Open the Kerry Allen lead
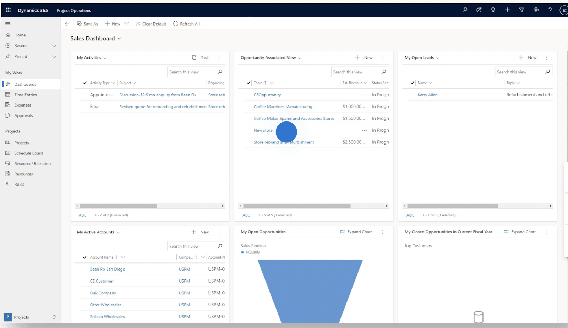Viewport: 568px width, 328px height. [427, 95]
